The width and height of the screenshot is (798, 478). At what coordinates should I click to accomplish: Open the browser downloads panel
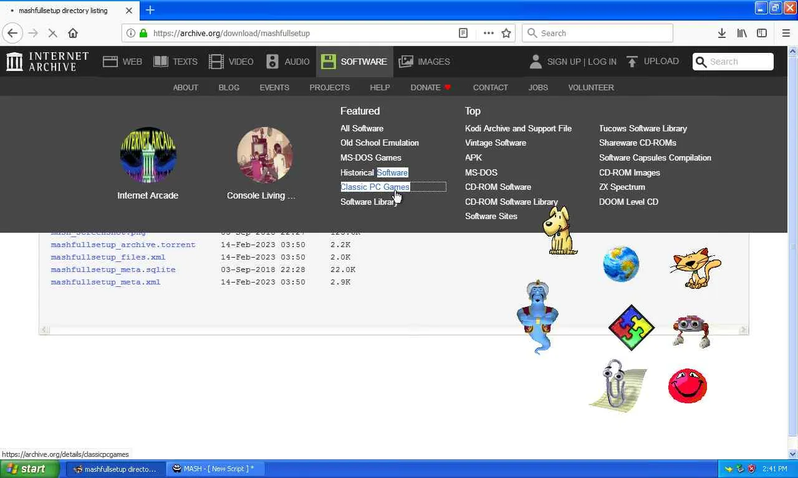pyautogui.click(x=722, y=33)
